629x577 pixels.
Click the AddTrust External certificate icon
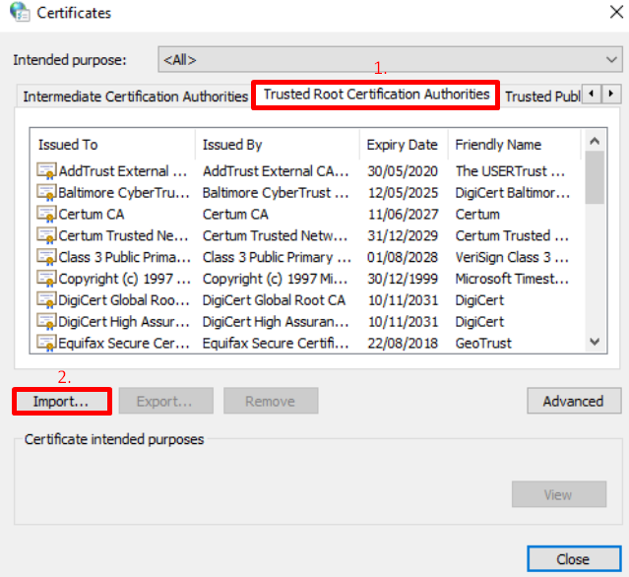click(x=46, y=171)
